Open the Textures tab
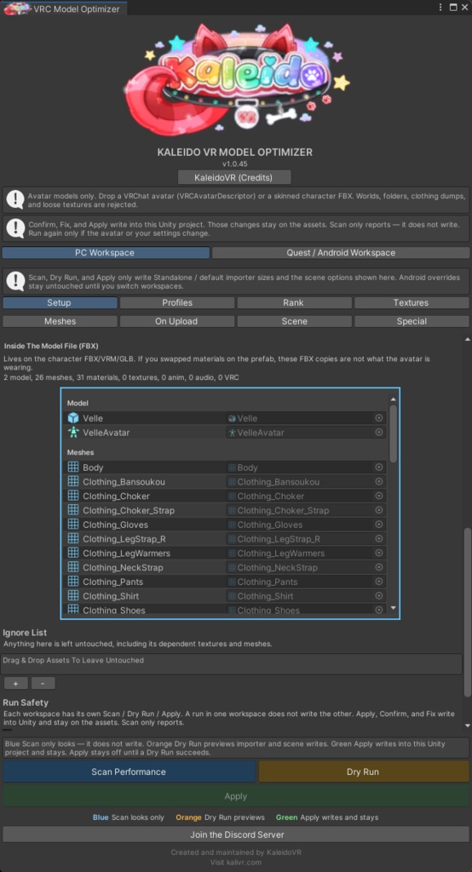 [x=412, y=303]
